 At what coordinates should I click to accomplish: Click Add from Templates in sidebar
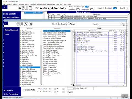click(x=11, y=17)
